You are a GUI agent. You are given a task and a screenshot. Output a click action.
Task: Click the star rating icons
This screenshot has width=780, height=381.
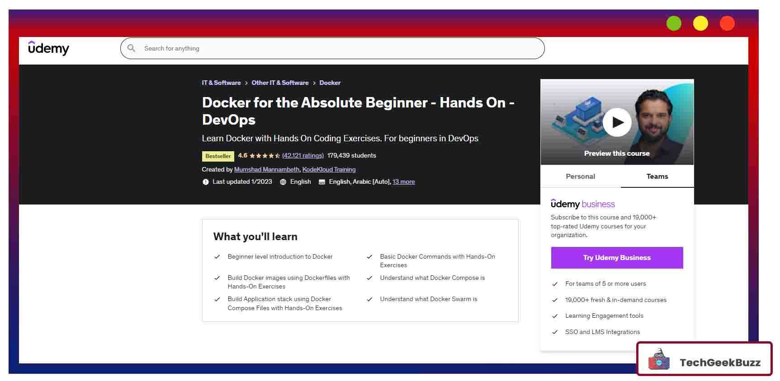click(265, 156)
